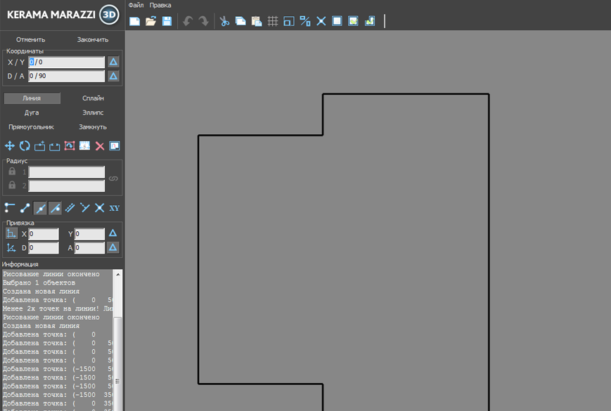Click the pink rotate-in-frame icon
This screenshot has height=411, width=611.
(x=70, y=146)
